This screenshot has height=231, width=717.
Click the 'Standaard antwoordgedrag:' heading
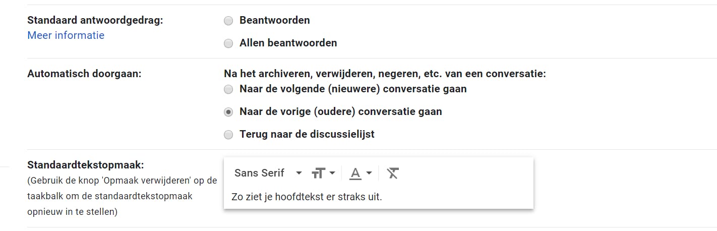click(x=95, y=20)
